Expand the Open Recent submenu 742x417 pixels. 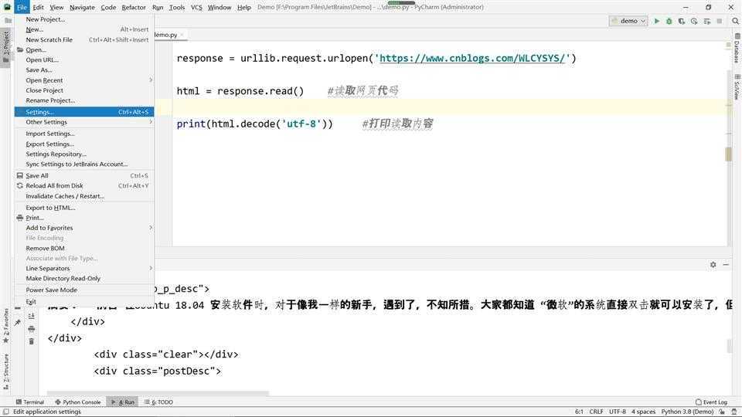[84, 80]
